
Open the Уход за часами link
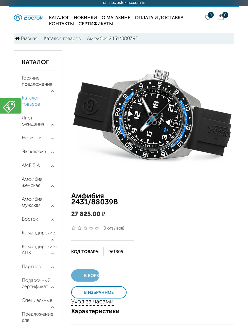[92, 301]
